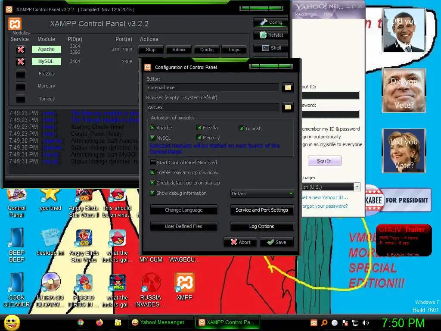Click the Change Language button
Image resolution: width=441 pixels, height=331 pixels.
[183, 210]
